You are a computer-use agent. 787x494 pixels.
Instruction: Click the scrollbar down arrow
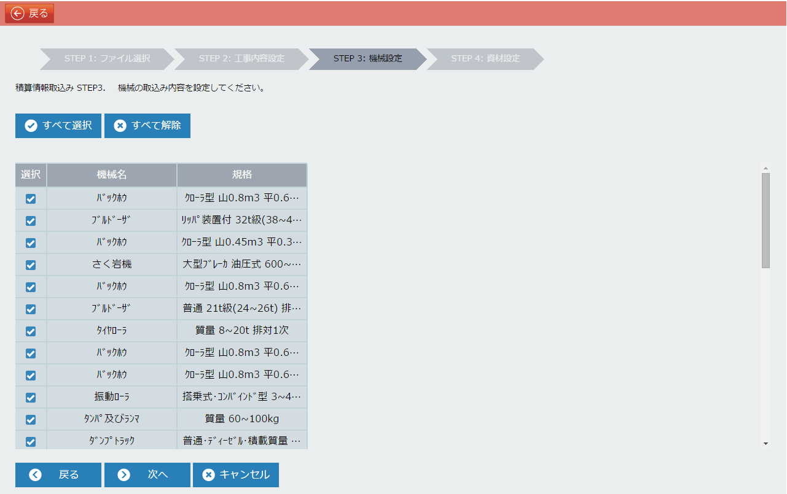tap(765, 444)
